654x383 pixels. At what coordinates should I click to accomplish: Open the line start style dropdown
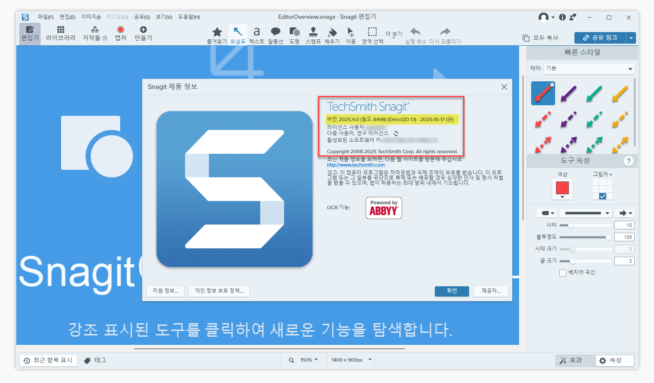[x=547, y=213]
